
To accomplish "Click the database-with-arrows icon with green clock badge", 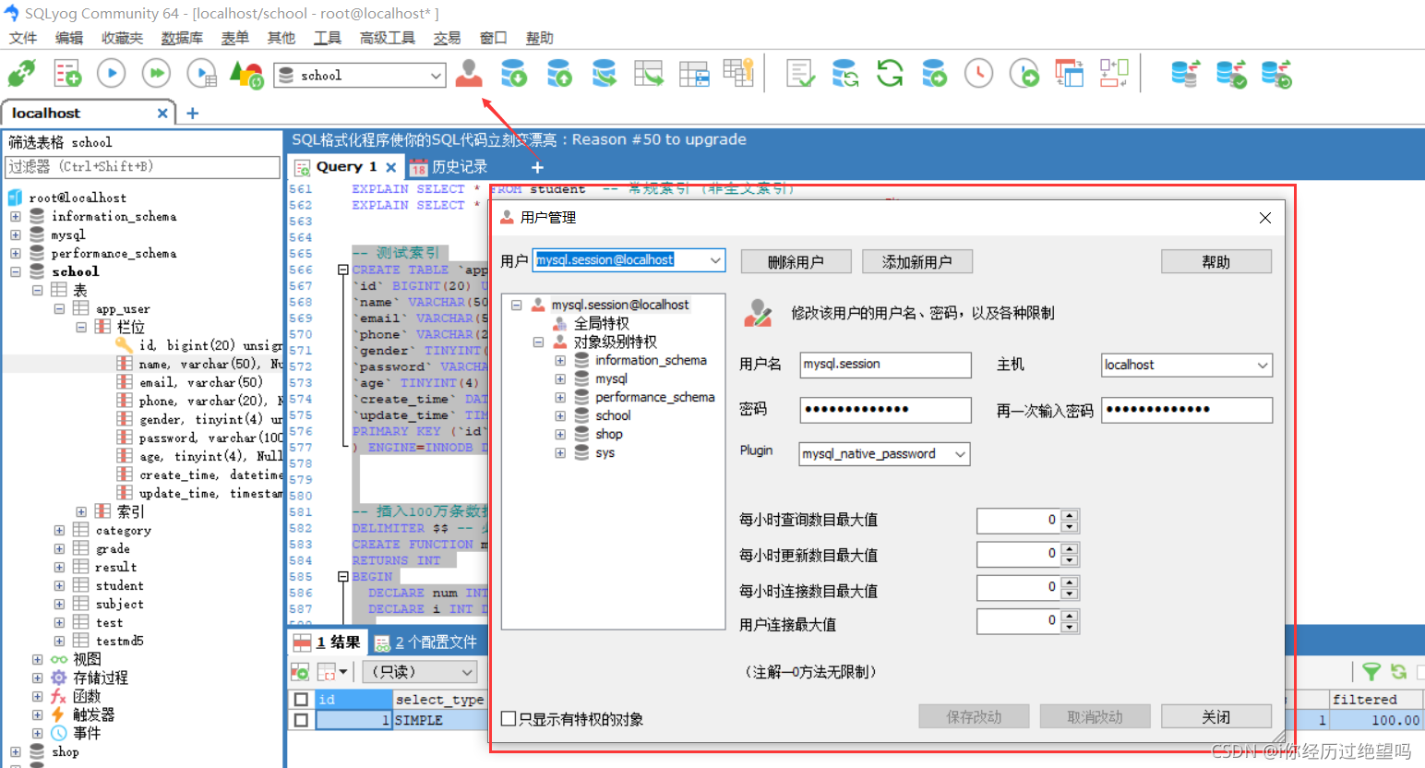I will (1276, 73).
